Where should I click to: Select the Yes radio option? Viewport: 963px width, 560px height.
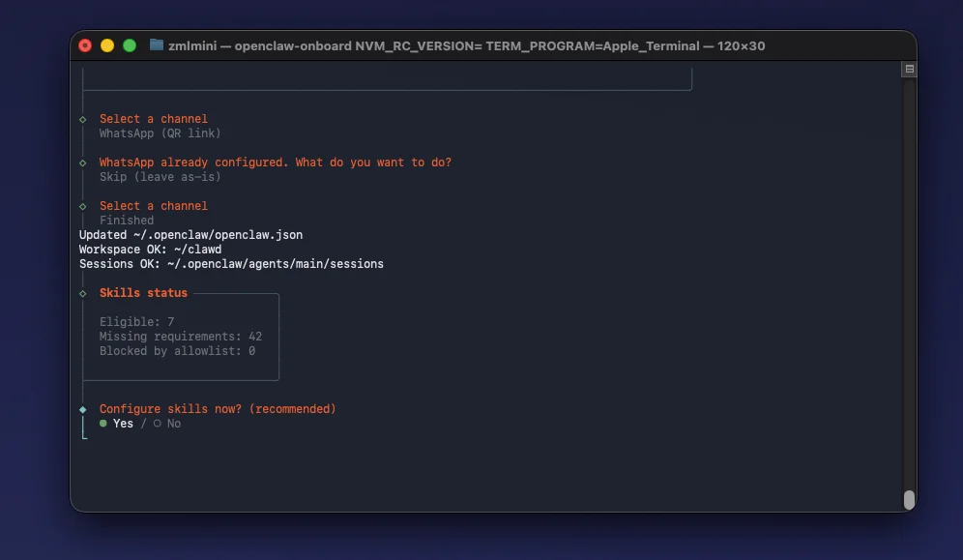click(x=117, y=424)
